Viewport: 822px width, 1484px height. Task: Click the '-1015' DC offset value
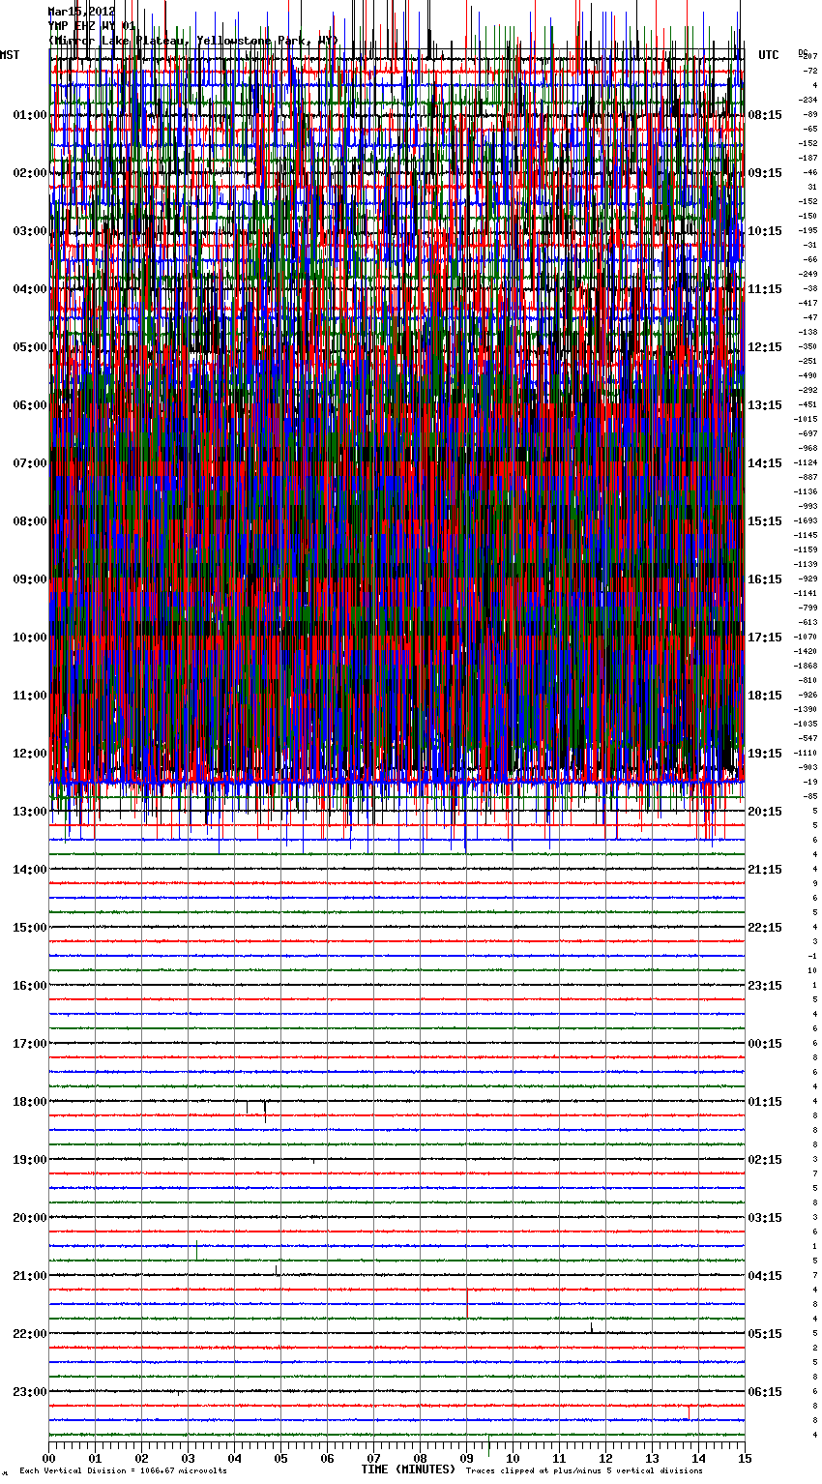(x=806, y=420)
